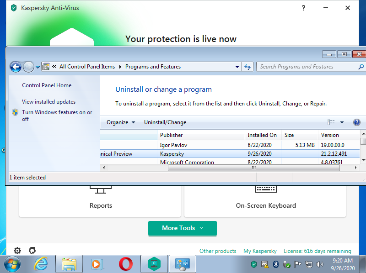Click the search magnifier icon
Image resolution: width=366 pixels, height=273 pixels.
(361, 67)
